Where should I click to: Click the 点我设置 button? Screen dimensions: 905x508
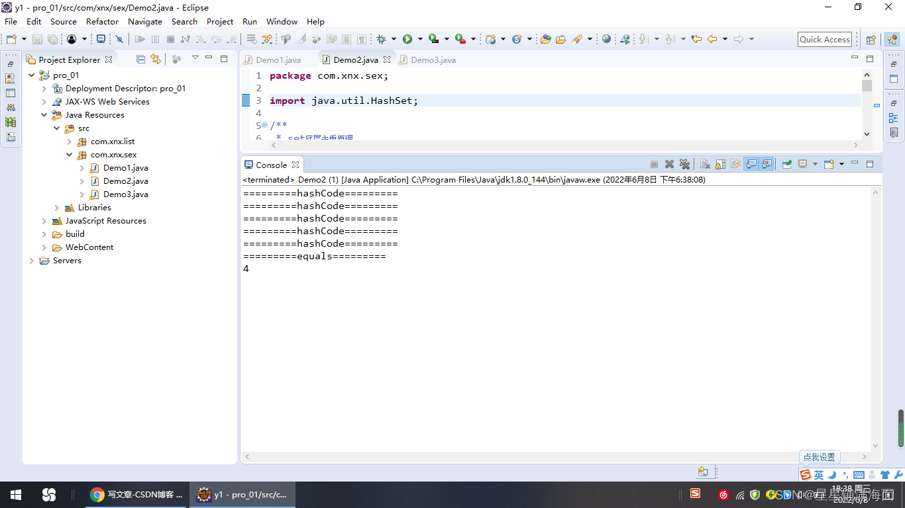click(820, 457)
